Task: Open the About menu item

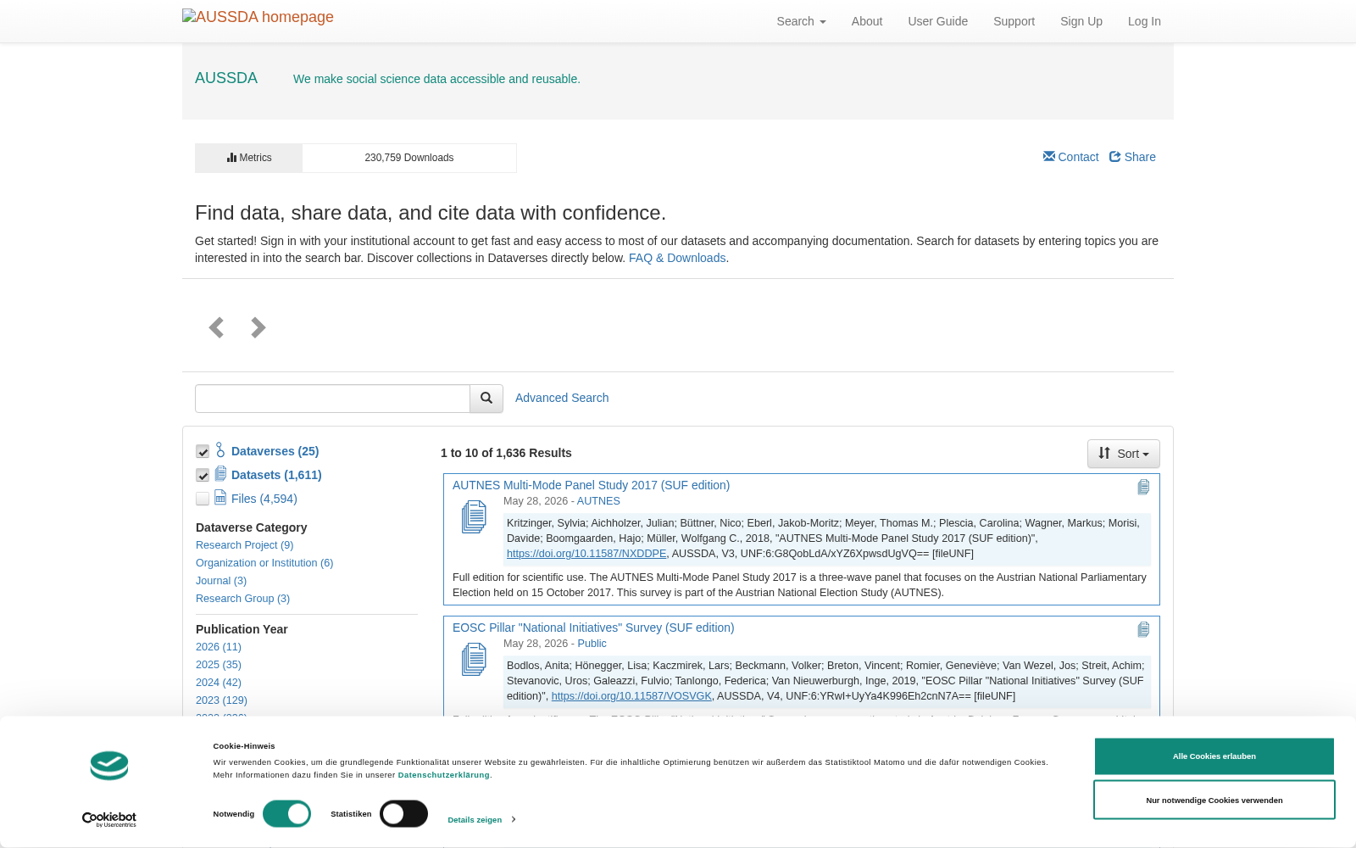Action: [867, 21]
